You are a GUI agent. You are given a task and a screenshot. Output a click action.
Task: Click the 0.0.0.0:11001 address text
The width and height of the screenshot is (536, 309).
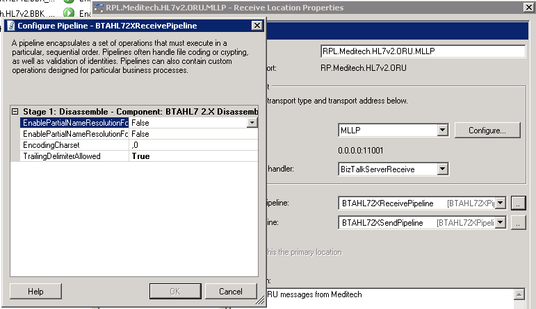tap(361, 151)
